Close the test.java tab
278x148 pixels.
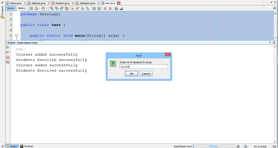click(118, 3)
